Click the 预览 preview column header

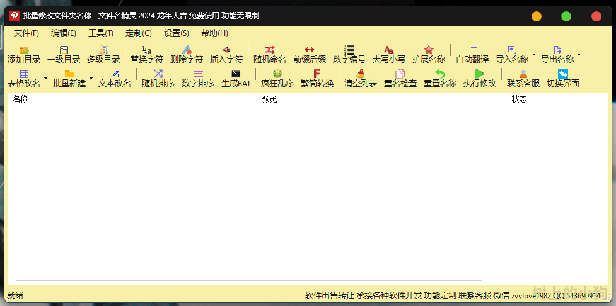(x=270, y=99)
